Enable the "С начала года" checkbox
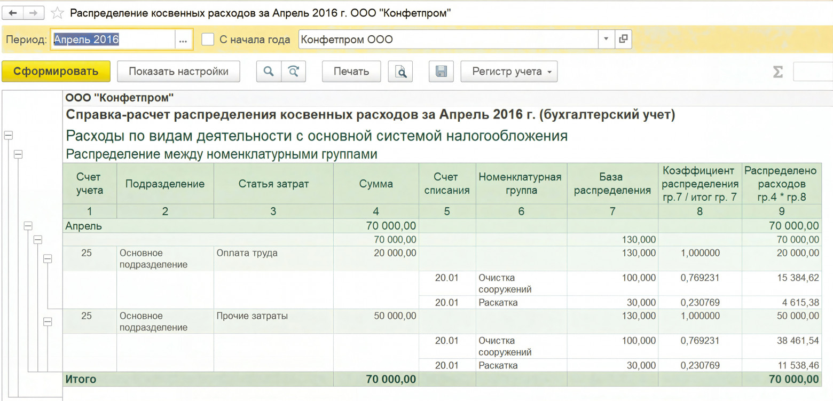 207,38
